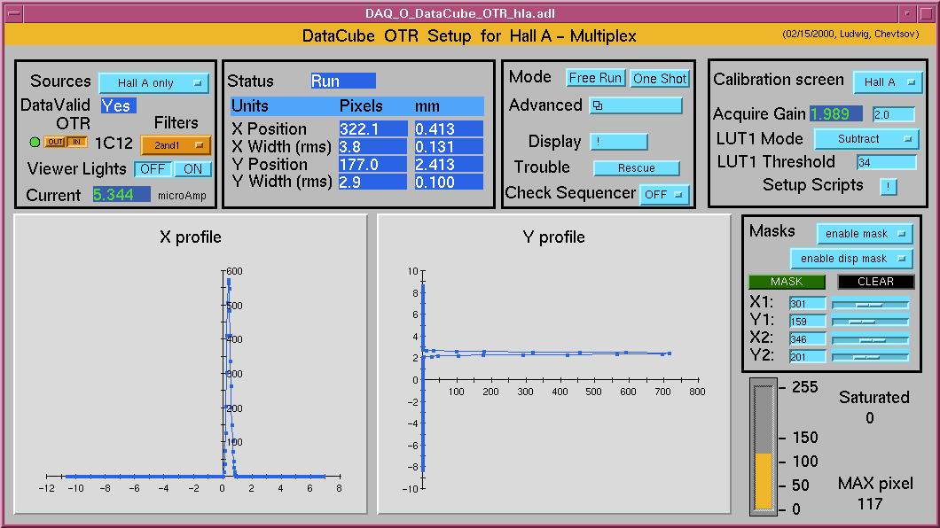Select One Shot mode
Viewport: 940px width, 528px height.
660,78
